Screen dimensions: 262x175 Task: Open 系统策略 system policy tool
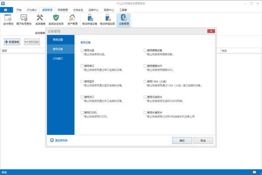[x=40, y=19]
